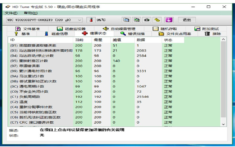Click the thermometer temperature icon
This screenshot has width=235, height=147.
(91, 20)
